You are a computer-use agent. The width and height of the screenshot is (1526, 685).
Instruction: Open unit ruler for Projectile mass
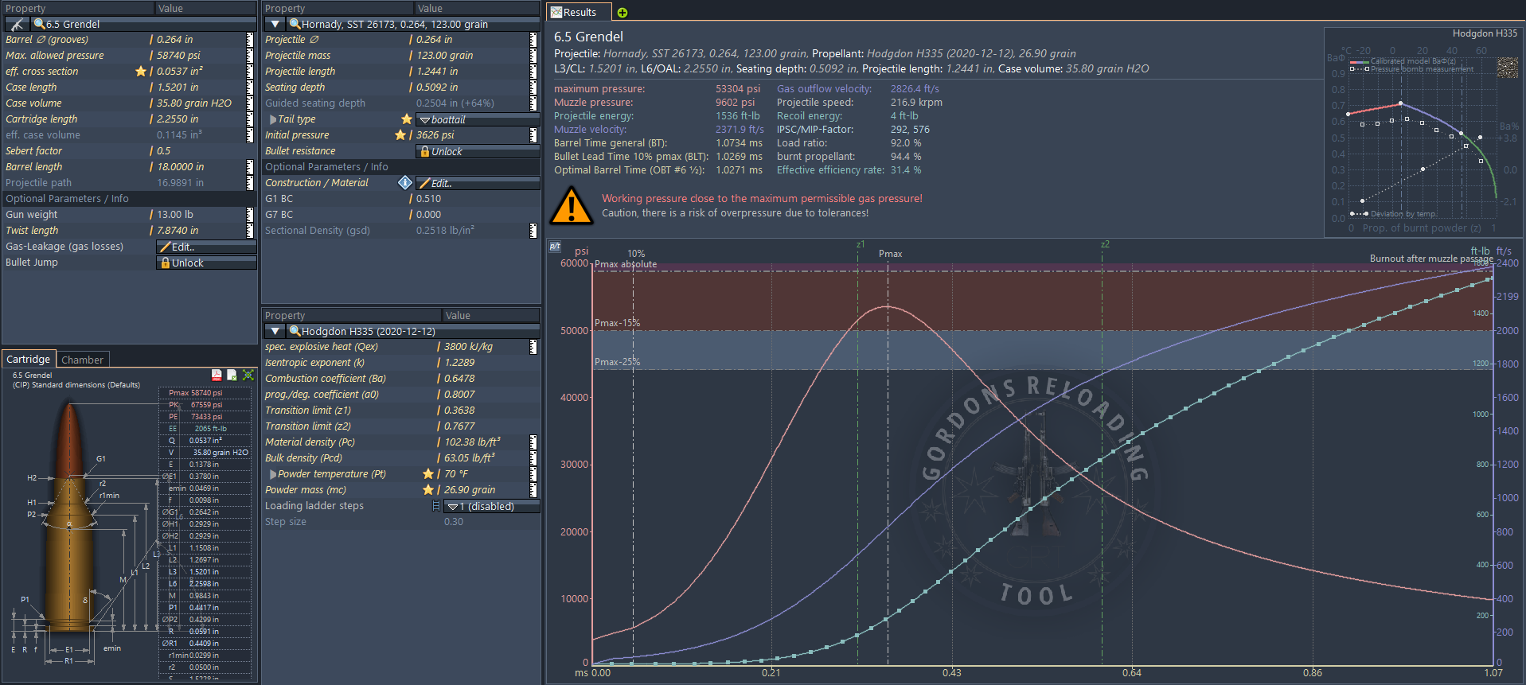(533, 56)
